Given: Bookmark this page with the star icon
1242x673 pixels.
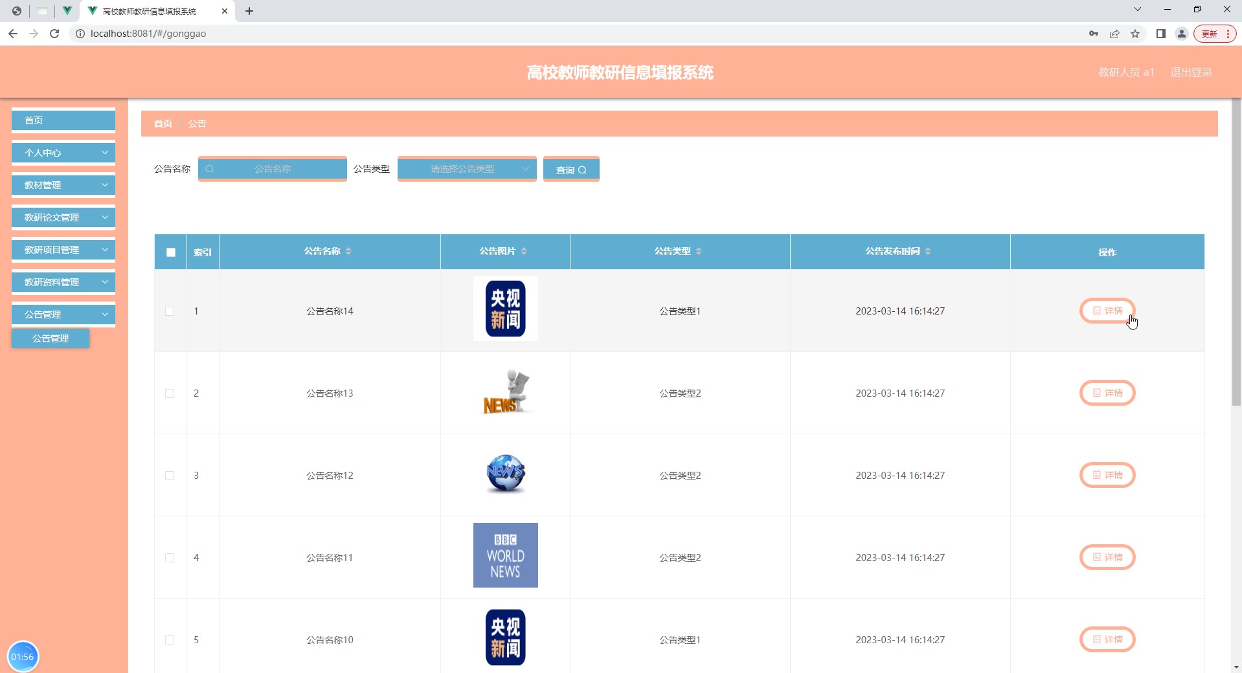Looking at the screenshot, I should coord(1135,34).
